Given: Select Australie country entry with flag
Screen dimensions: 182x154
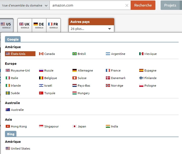Looking at the screenshot, I should point(15,110).
